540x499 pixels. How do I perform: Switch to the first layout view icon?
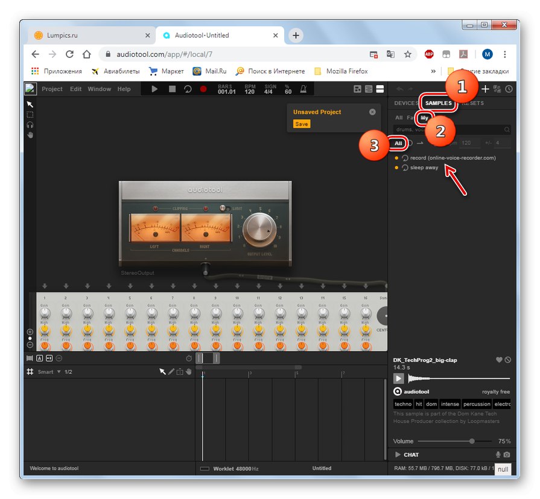(x=357, y=89)
